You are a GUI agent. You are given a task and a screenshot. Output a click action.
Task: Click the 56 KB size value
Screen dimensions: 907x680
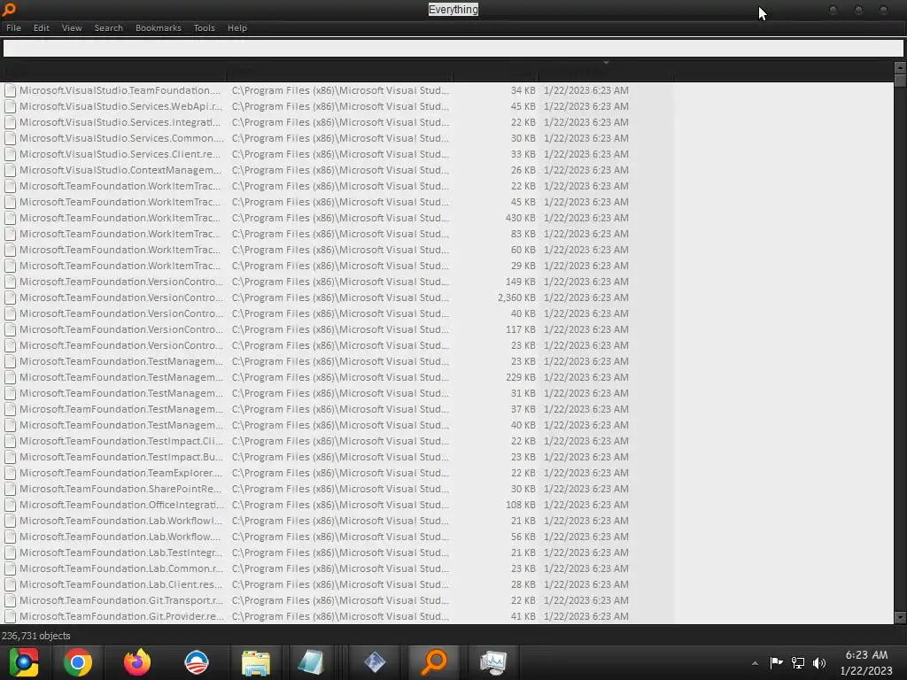pos(523,537)
